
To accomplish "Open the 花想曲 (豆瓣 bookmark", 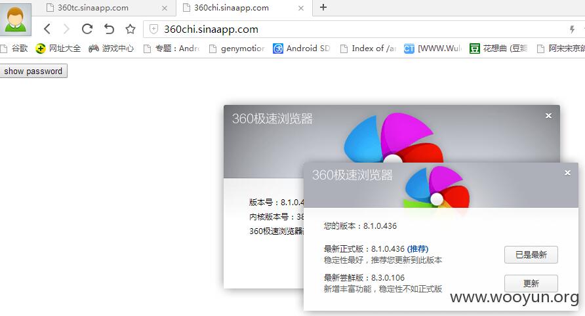I will tap(498, 49).
